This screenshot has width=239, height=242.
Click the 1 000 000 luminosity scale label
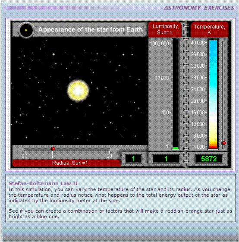(160, 44)
